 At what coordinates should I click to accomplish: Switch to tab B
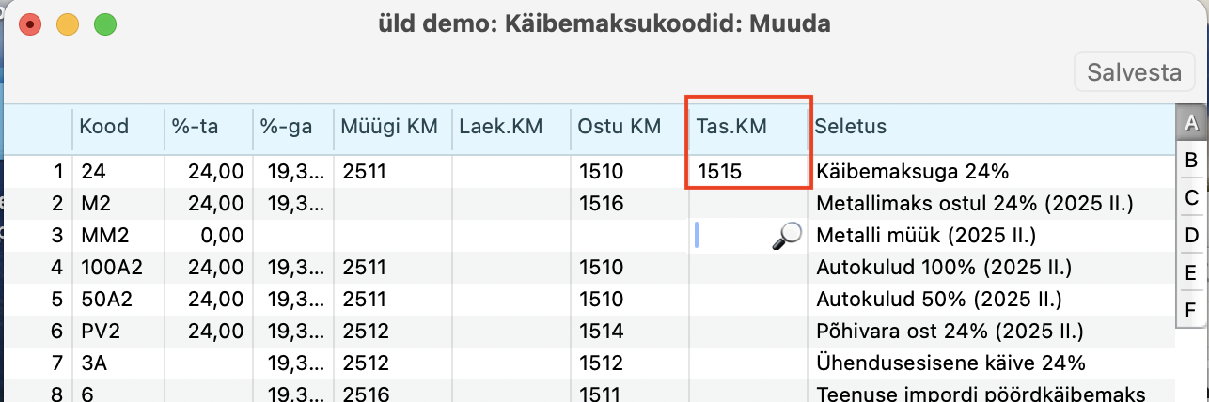(1191, 161)
